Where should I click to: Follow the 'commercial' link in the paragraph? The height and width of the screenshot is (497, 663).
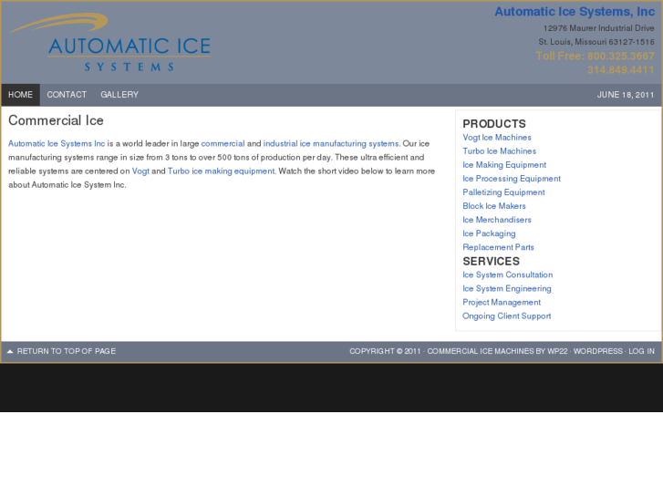pyautogui.click(x=223, y=144)
